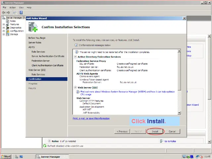Viewport: 212px width, 159px height.
Task: Click the Show/Hide console tree toolbar icon
Action: (x=15, y=13)
